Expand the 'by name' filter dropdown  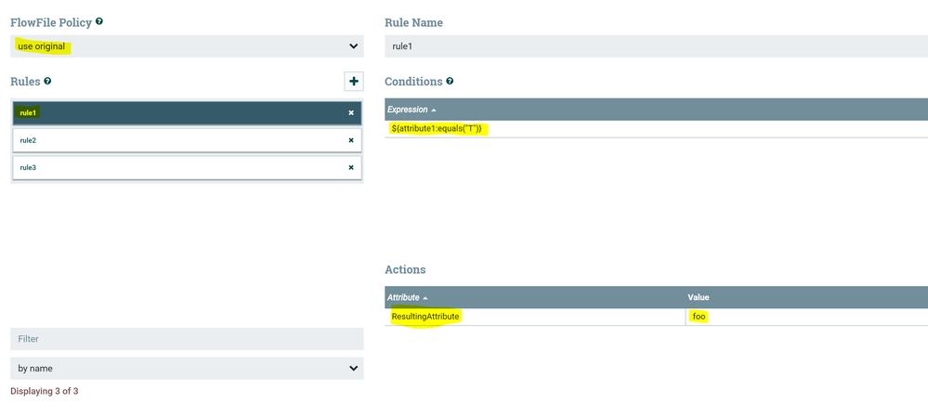(186, 369)
